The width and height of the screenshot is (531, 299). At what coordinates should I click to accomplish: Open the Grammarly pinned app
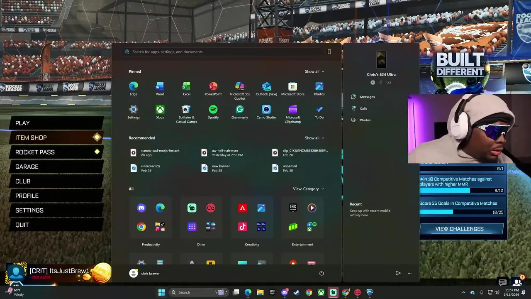click(240, 112)
